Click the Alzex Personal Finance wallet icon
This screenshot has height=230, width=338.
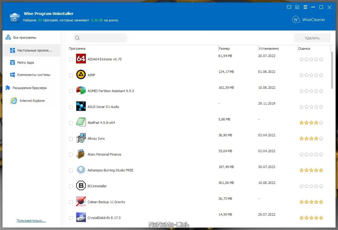(81, 154)
